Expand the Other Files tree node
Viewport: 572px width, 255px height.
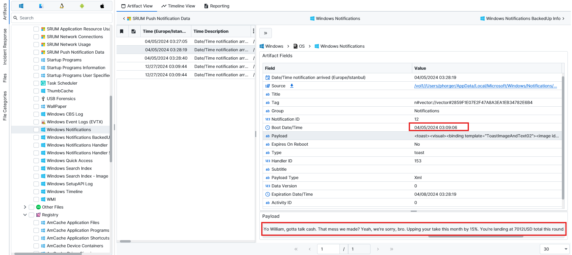pyautogui.click(x=25, y=207)
